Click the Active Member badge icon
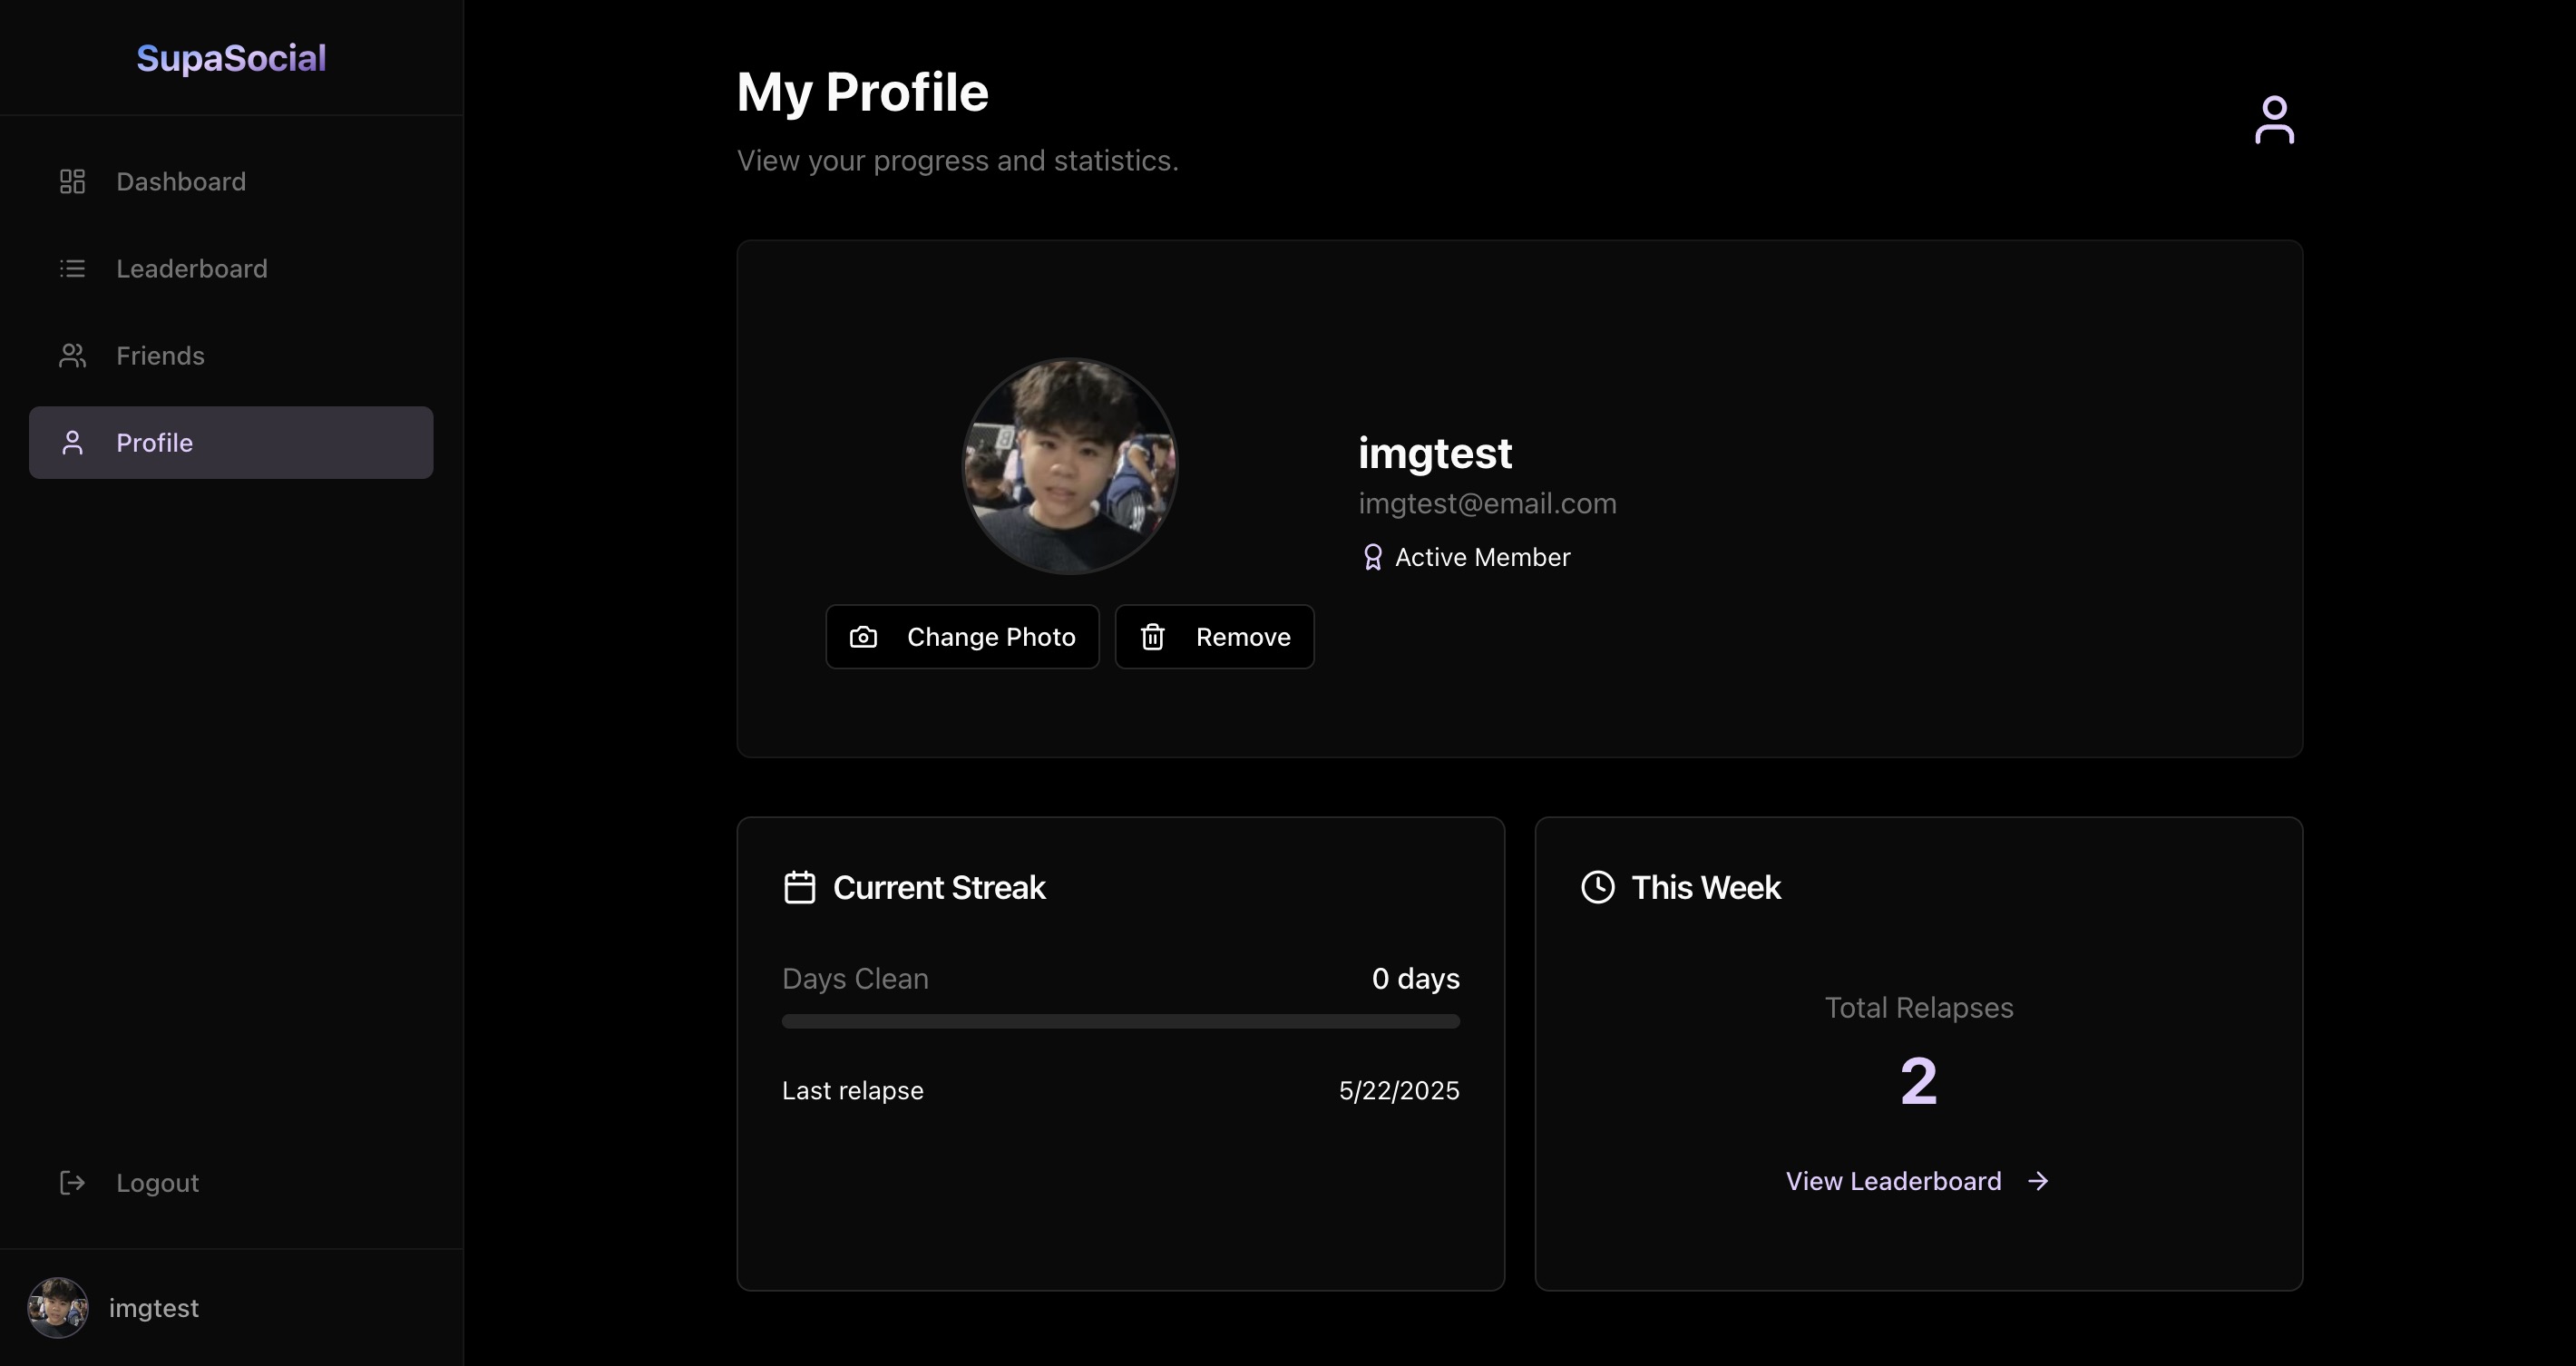The width and height of the screenshot is (2576, 1366). 1372,557
